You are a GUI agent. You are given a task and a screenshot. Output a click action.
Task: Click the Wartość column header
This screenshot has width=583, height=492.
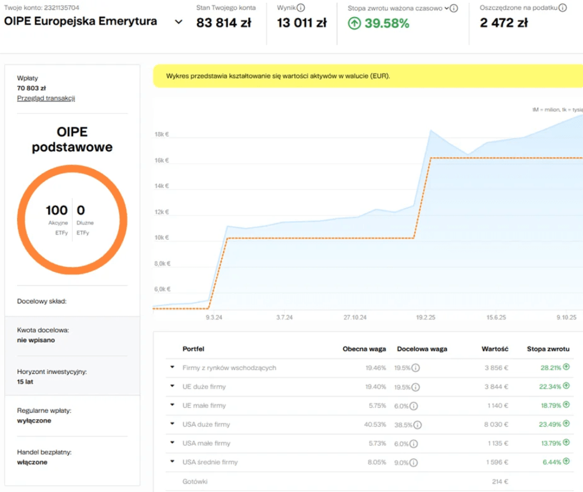[495, 349]
